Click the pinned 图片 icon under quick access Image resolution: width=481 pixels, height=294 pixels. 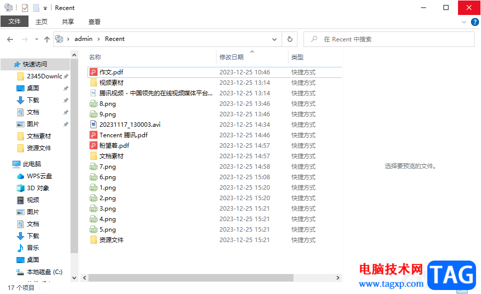click(20, 124)
